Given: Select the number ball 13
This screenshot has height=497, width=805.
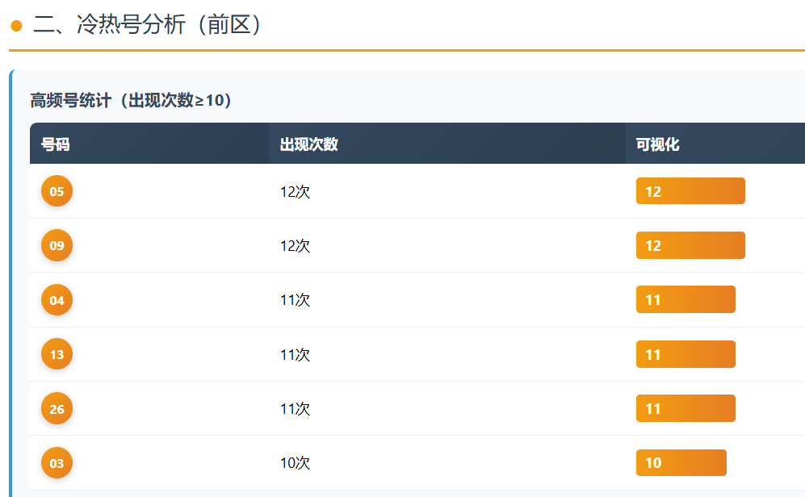Looking at the screenshot, I should click(57, 354).
